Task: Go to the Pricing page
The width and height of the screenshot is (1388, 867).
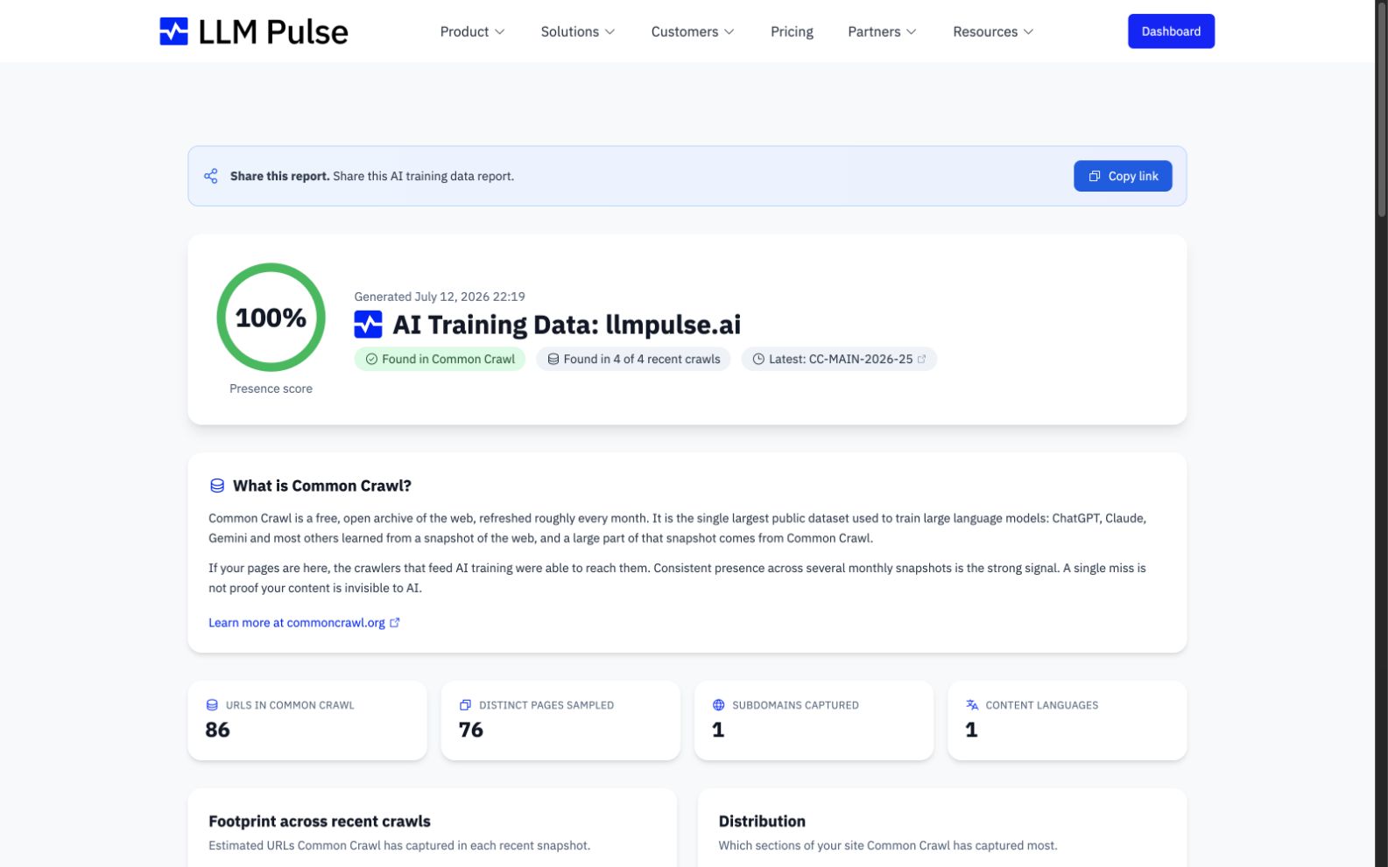Action: coord(792,31)
